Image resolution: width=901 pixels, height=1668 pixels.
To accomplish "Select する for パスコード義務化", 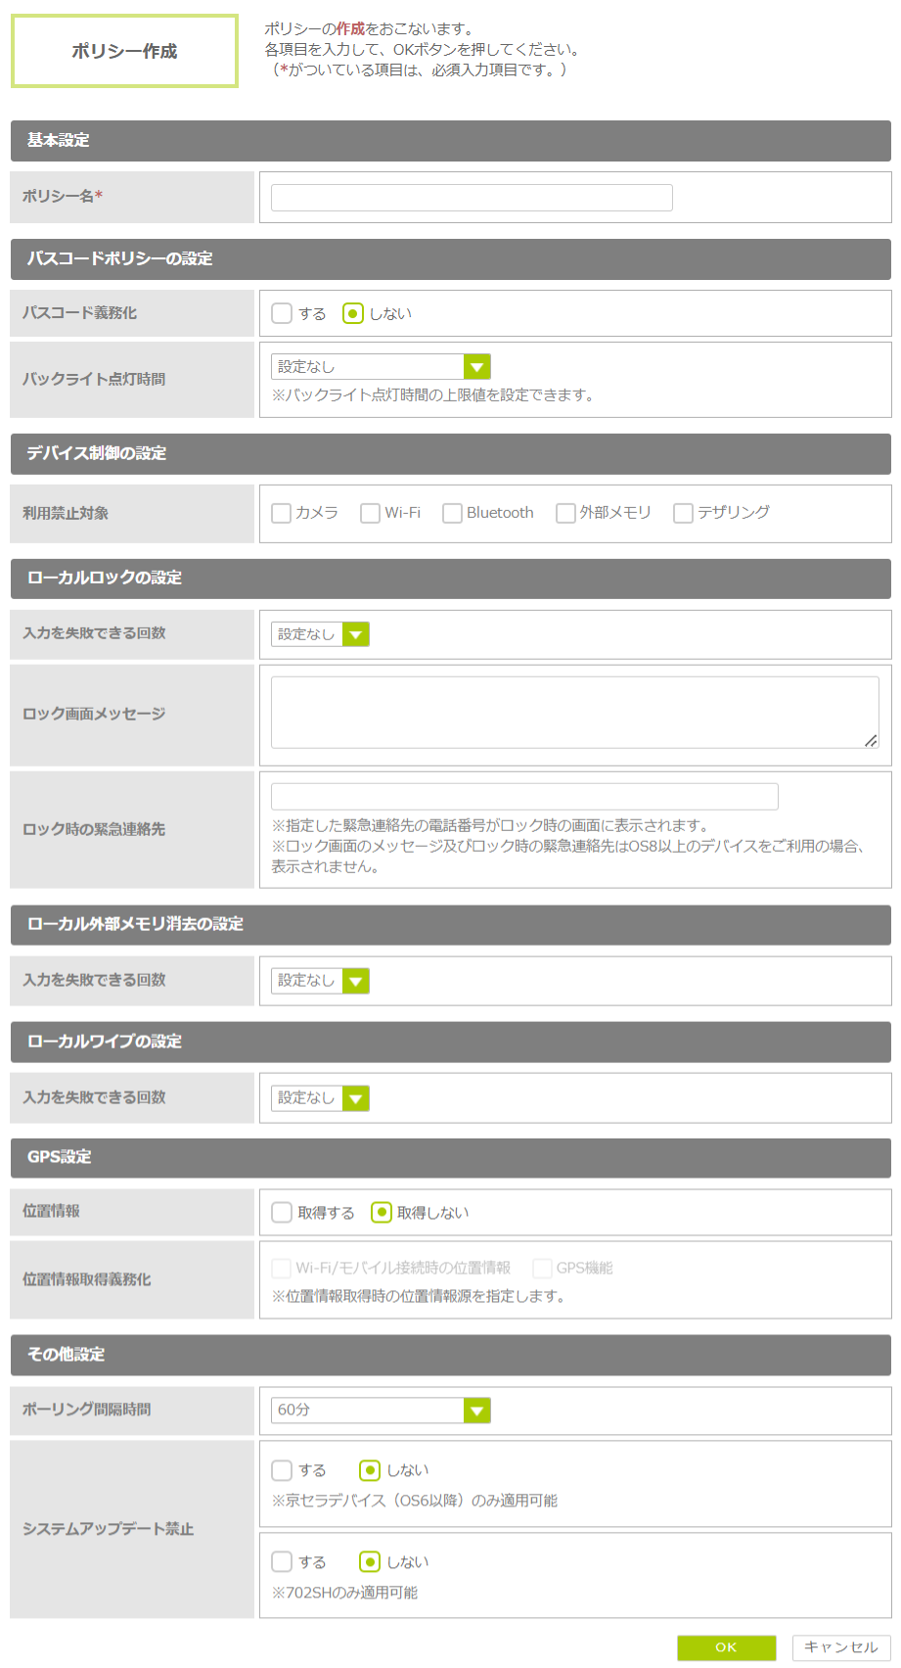I will click(x=282, y=314).
